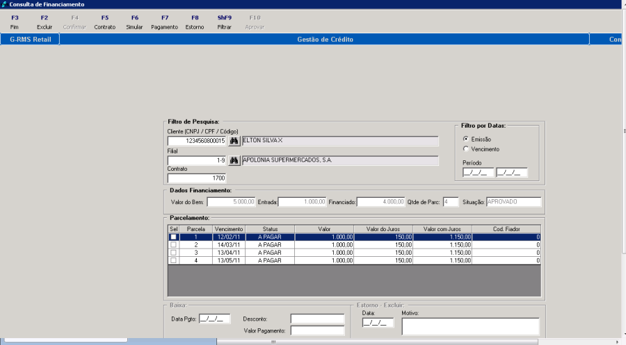Click the F8 Estorno toolbar button
This screenshot has width=626, height=345.
pos(195,22)
